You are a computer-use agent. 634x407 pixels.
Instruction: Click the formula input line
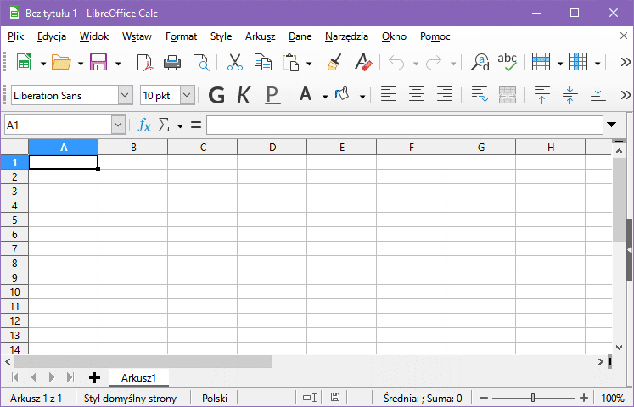pyautogui.click(x=403, y=125)
